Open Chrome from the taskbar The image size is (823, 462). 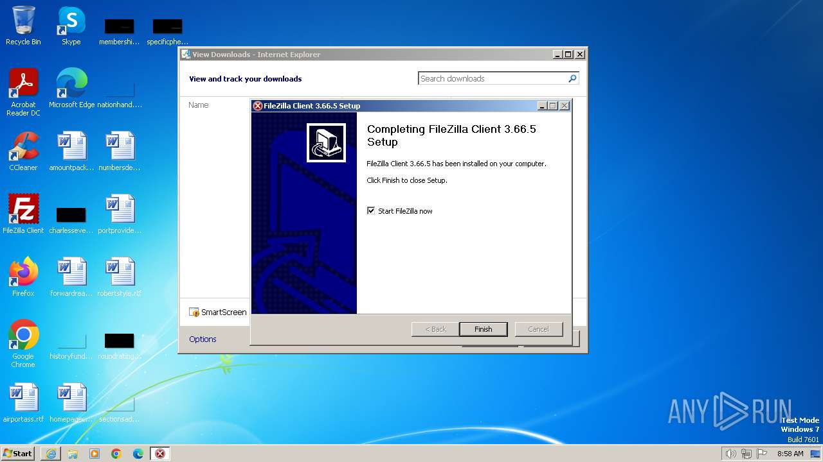(x=116, y=454)
